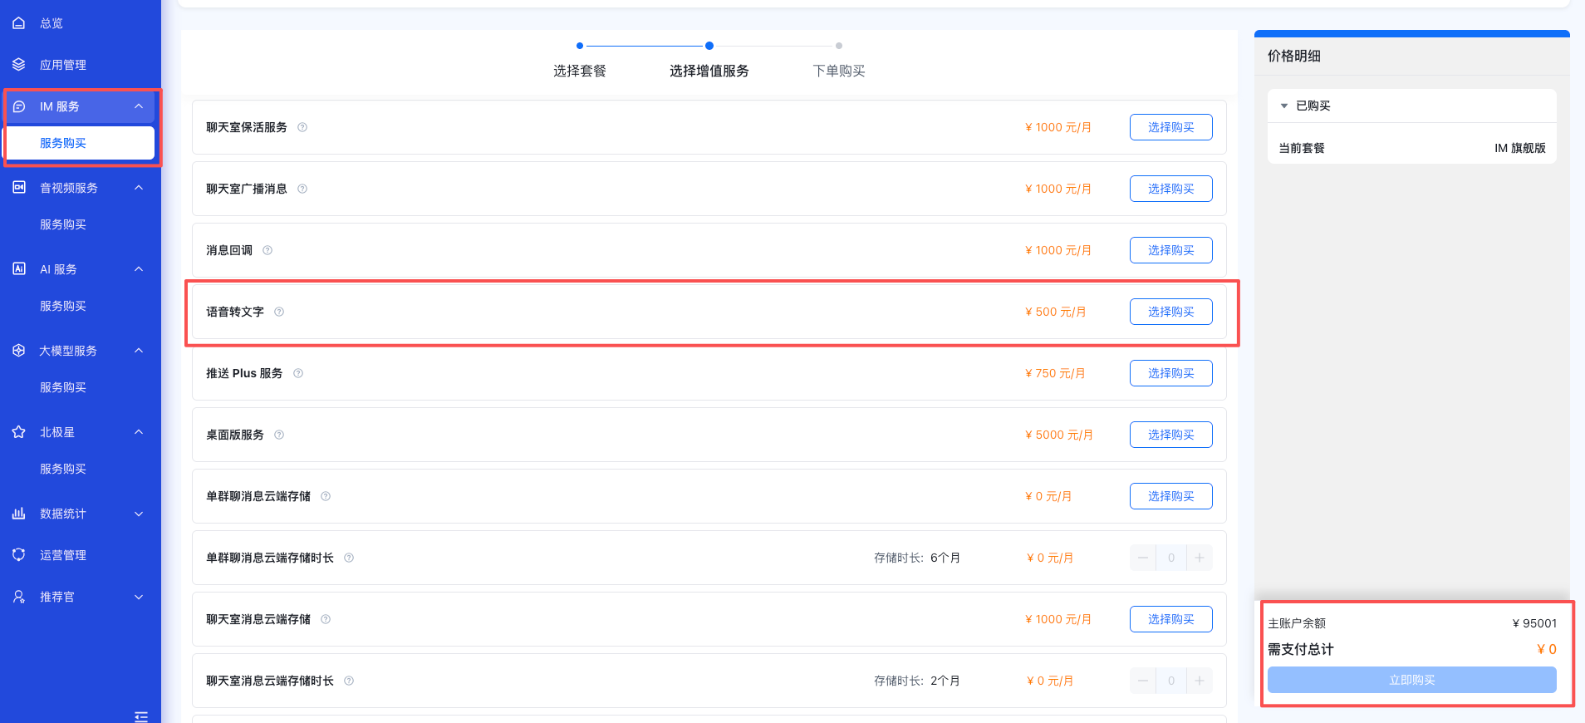This screenshot has height=723, width=1585.
Task: Collapse the 北极星 menu chevron
Action: pyautogui.click(x=139, y=432)
